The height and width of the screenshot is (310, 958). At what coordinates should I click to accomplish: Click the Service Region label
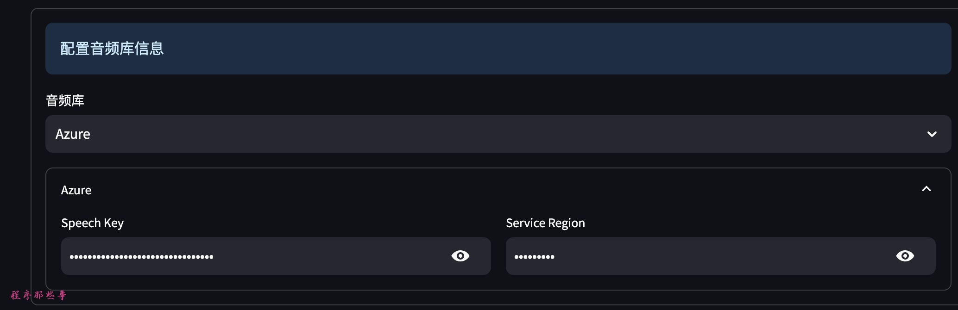[545, 223]
